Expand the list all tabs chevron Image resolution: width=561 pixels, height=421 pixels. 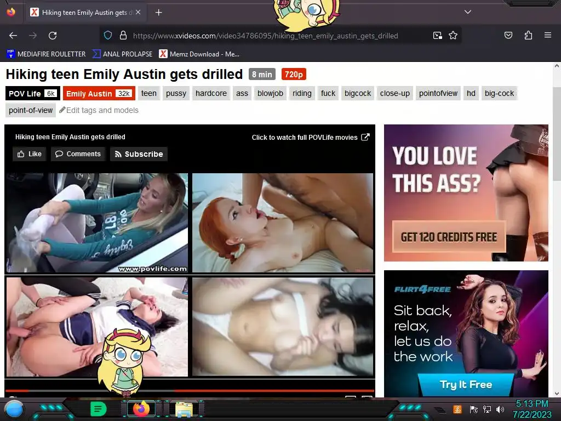(x=468, y=12)
